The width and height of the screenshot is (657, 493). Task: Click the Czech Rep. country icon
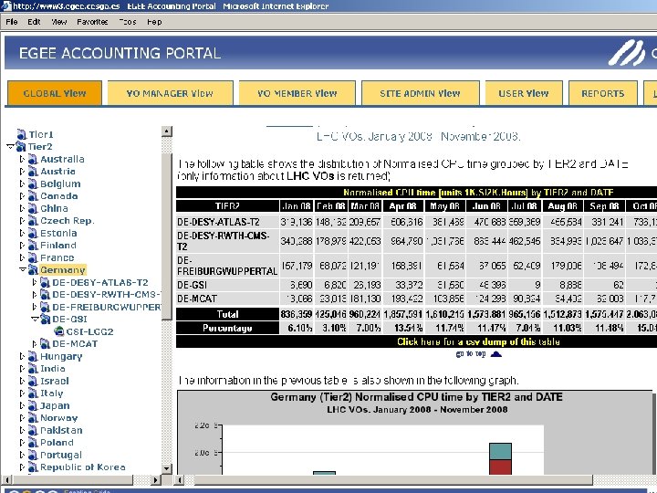[x=33, y=221]
